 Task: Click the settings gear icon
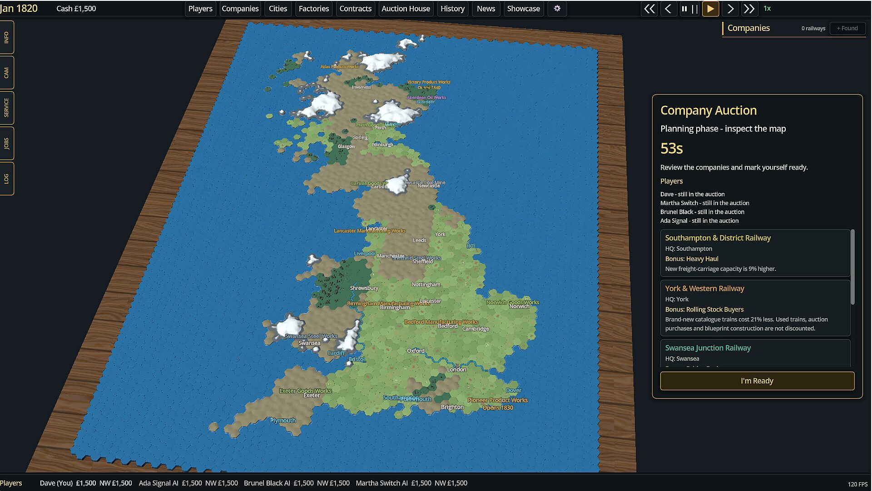click(557, 9)
